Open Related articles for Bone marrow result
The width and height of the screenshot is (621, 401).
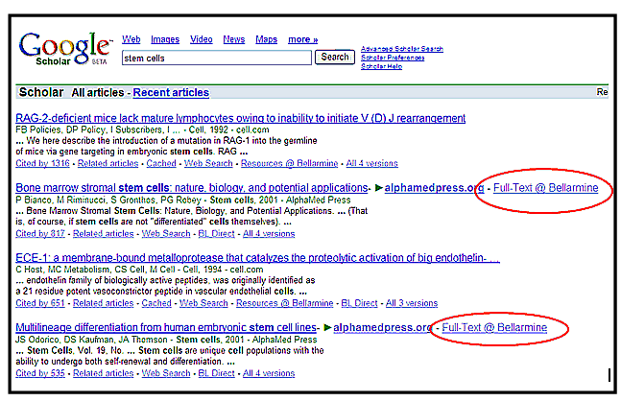[x=103, y=233]
